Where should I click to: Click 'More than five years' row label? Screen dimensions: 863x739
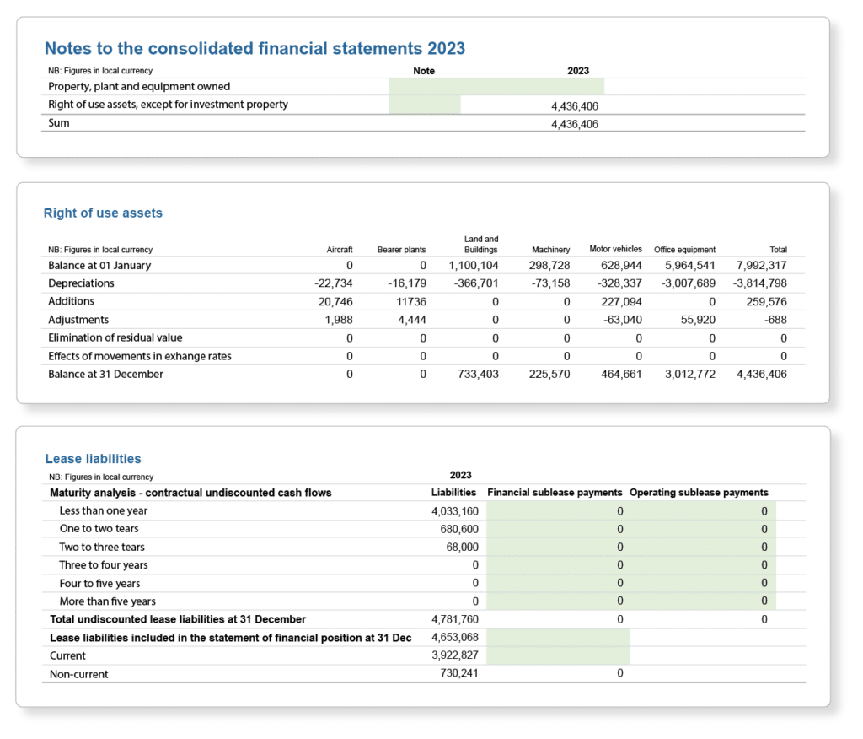click(x=107, y=601)
